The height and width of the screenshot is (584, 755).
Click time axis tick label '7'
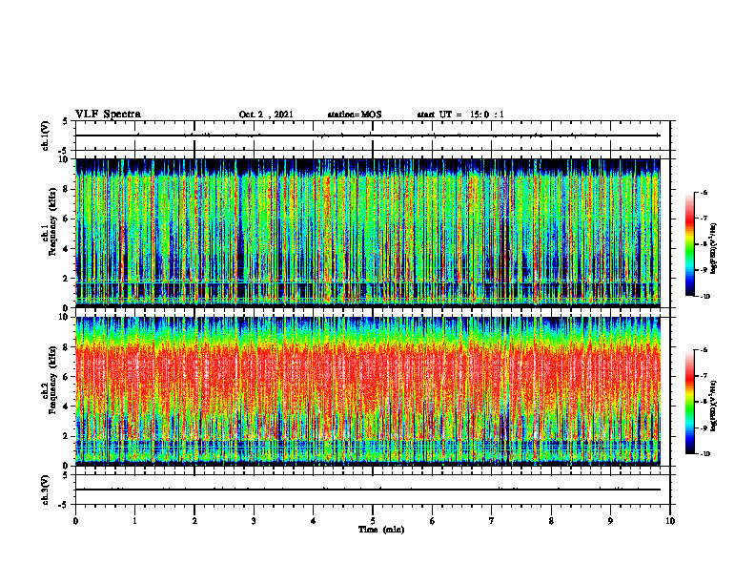click(492, 521)
